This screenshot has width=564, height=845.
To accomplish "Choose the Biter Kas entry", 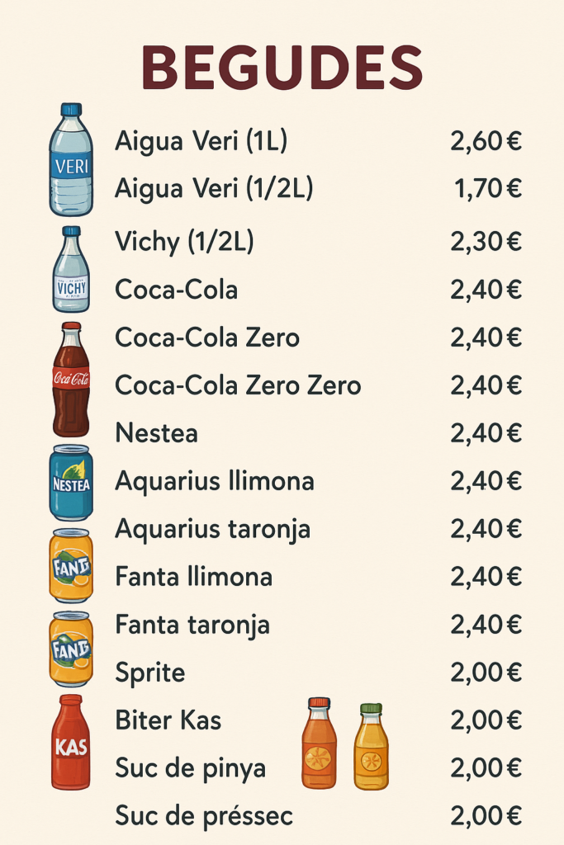I will click(168, 720).
